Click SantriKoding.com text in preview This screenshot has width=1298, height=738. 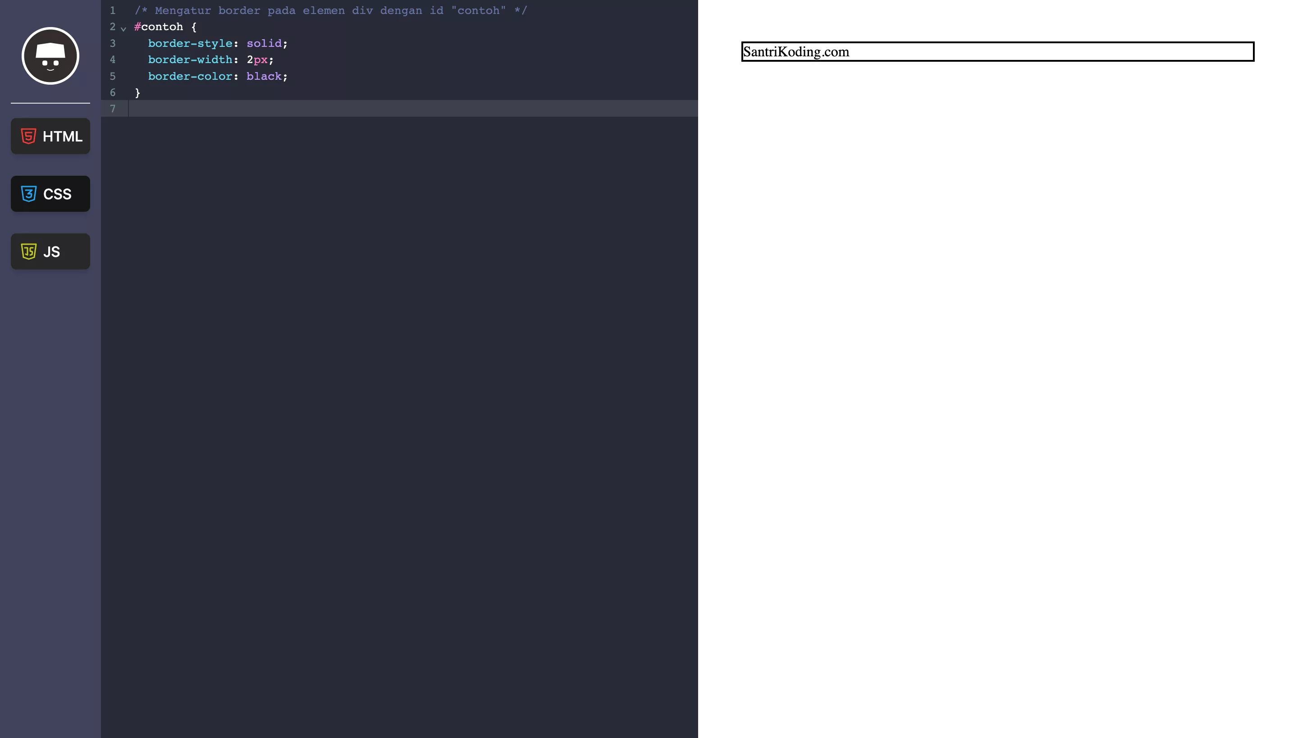(x=795, y=52)
